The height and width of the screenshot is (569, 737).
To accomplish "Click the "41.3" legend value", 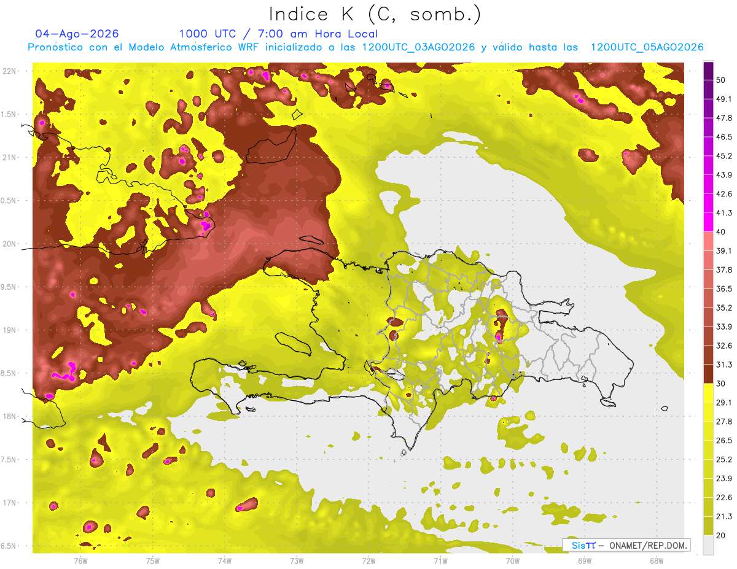I will [x=724, y=213].
